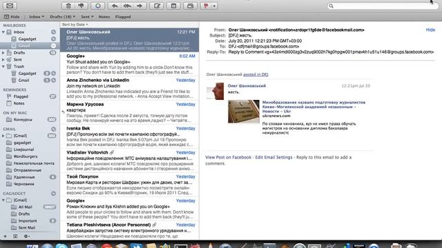The height and width of the screenshot is (248, 442).
Task: Select Flagged in favorites bar
Action: click(123, 17)
